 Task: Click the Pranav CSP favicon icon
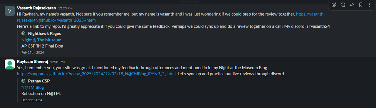[23, 81]
